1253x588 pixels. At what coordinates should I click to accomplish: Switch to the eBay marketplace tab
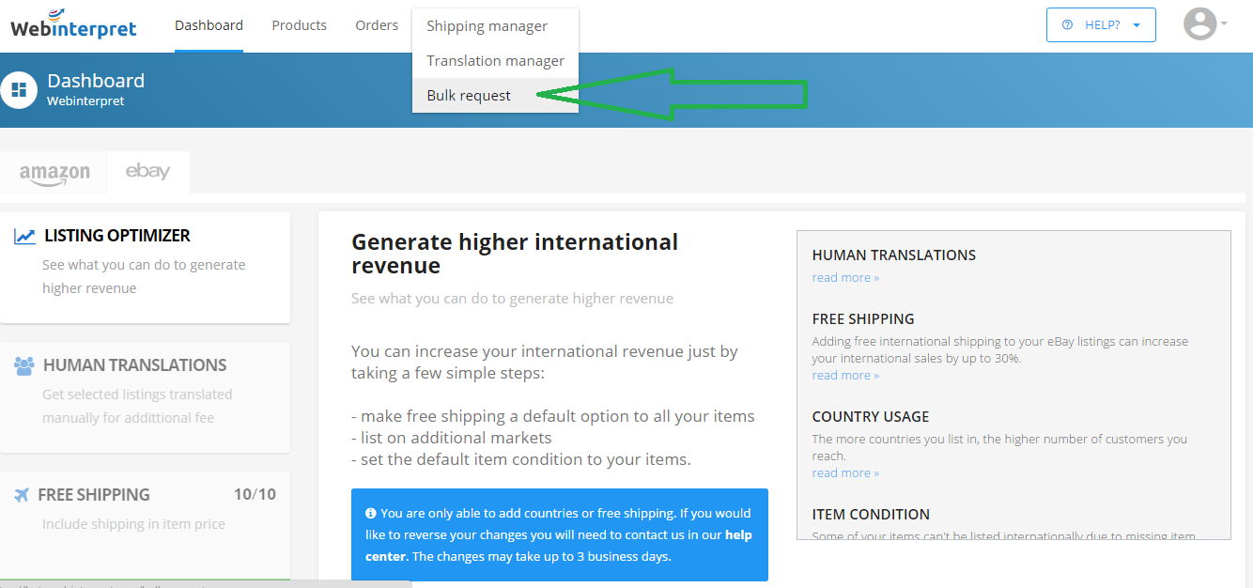(x=148, y=172)
